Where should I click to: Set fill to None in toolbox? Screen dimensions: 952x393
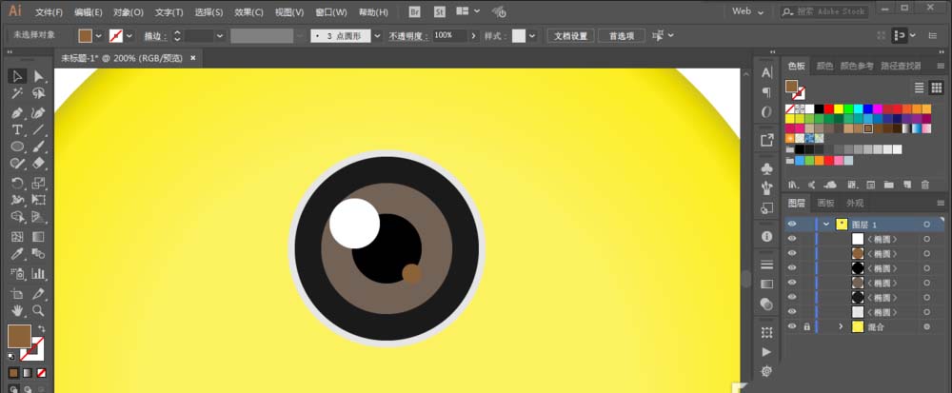[x=41, y=372]
